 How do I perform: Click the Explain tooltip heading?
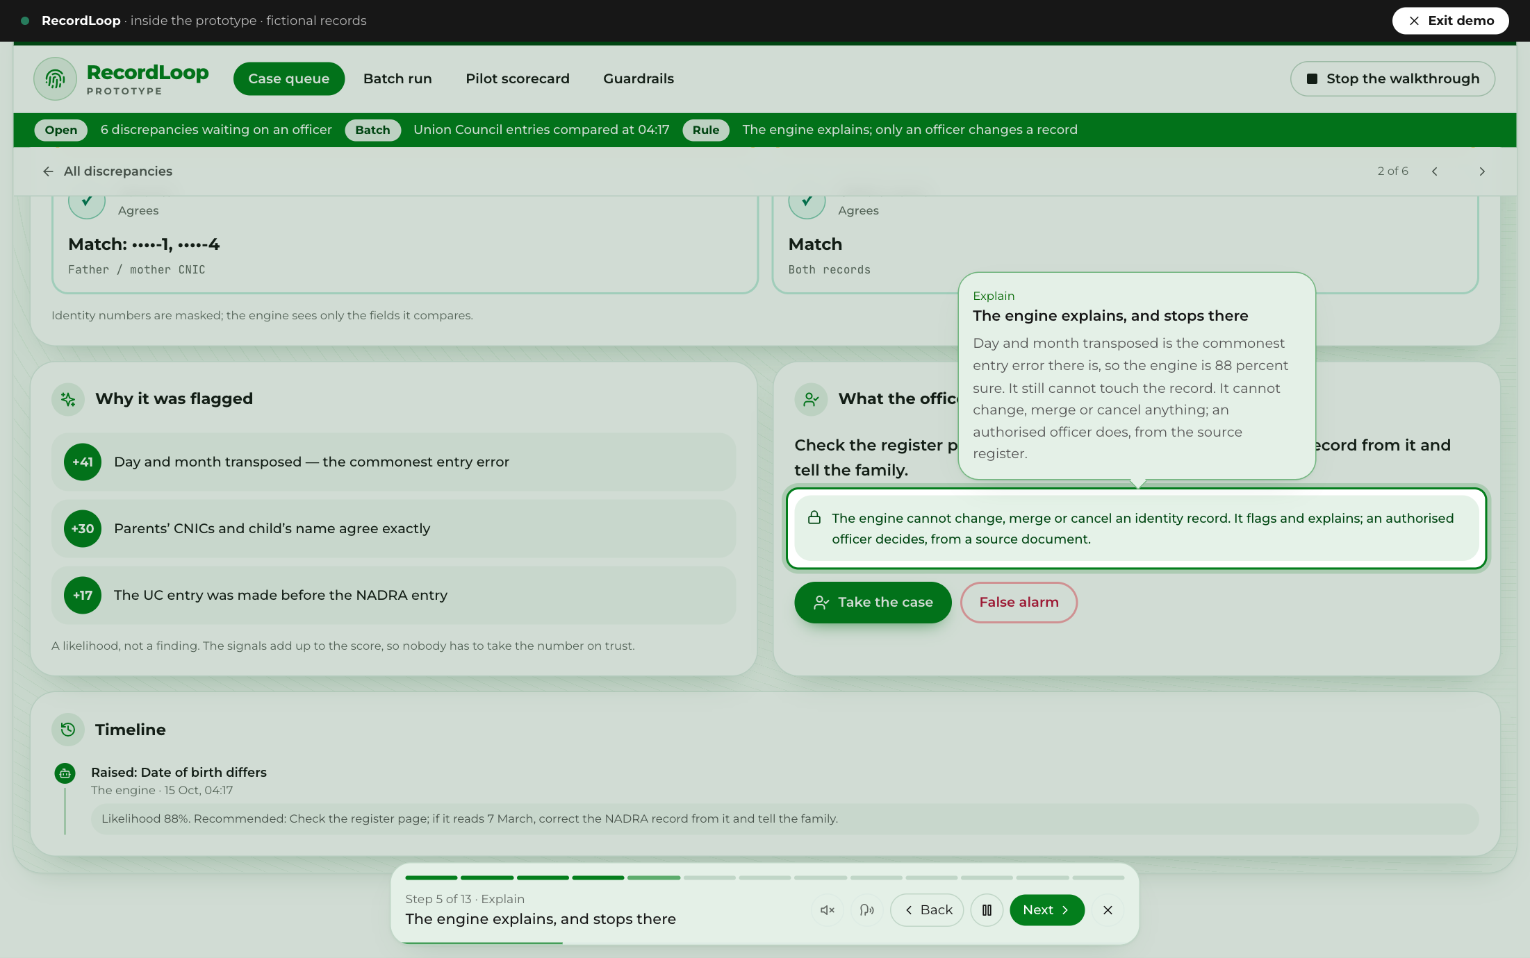click(1110, 316)
